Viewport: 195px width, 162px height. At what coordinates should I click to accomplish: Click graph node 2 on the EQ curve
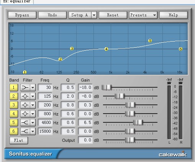click(x=60, y=59)
